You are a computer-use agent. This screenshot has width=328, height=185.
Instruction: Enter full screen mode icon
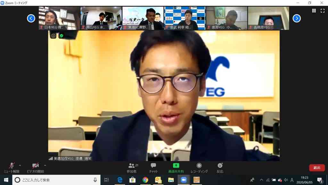pos(323,11)
